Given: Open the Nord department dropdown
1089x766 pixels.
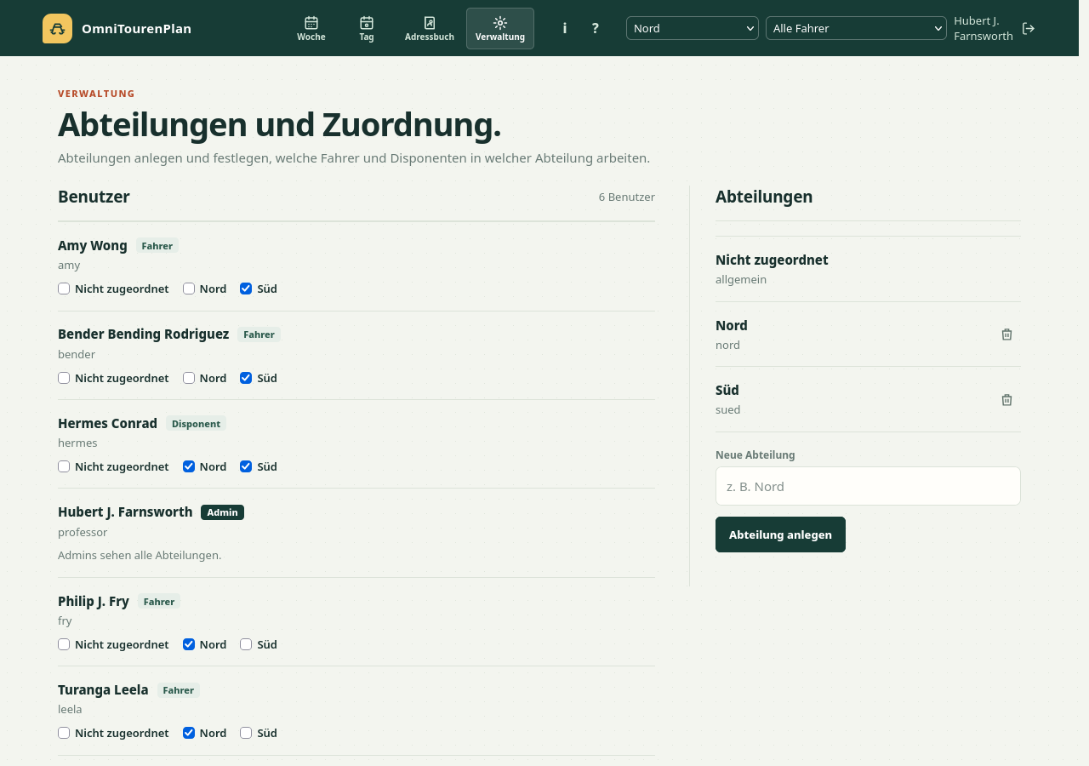Looking at the screenshot, I should tap(693, 28).
